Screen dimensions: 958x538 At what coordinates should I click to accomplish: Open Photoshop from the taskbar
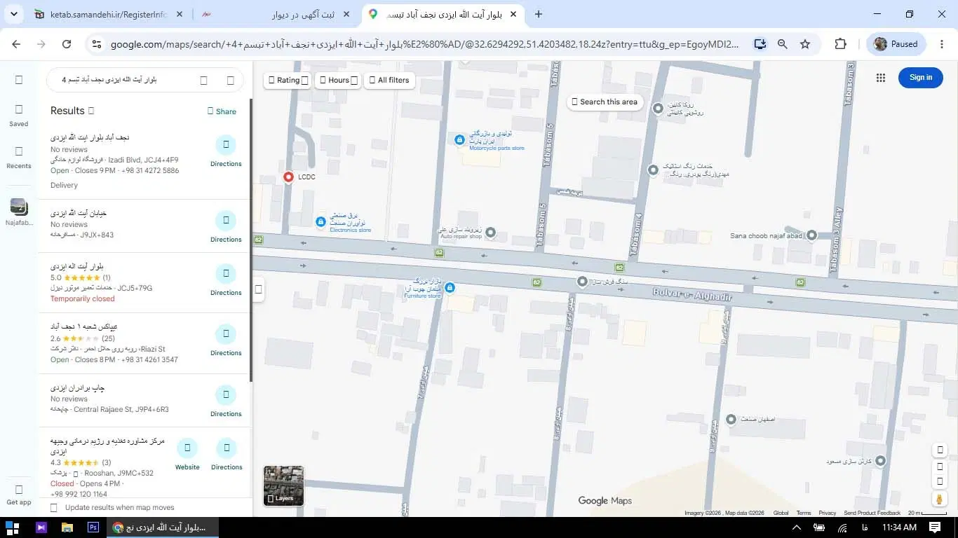pos(93,527)
